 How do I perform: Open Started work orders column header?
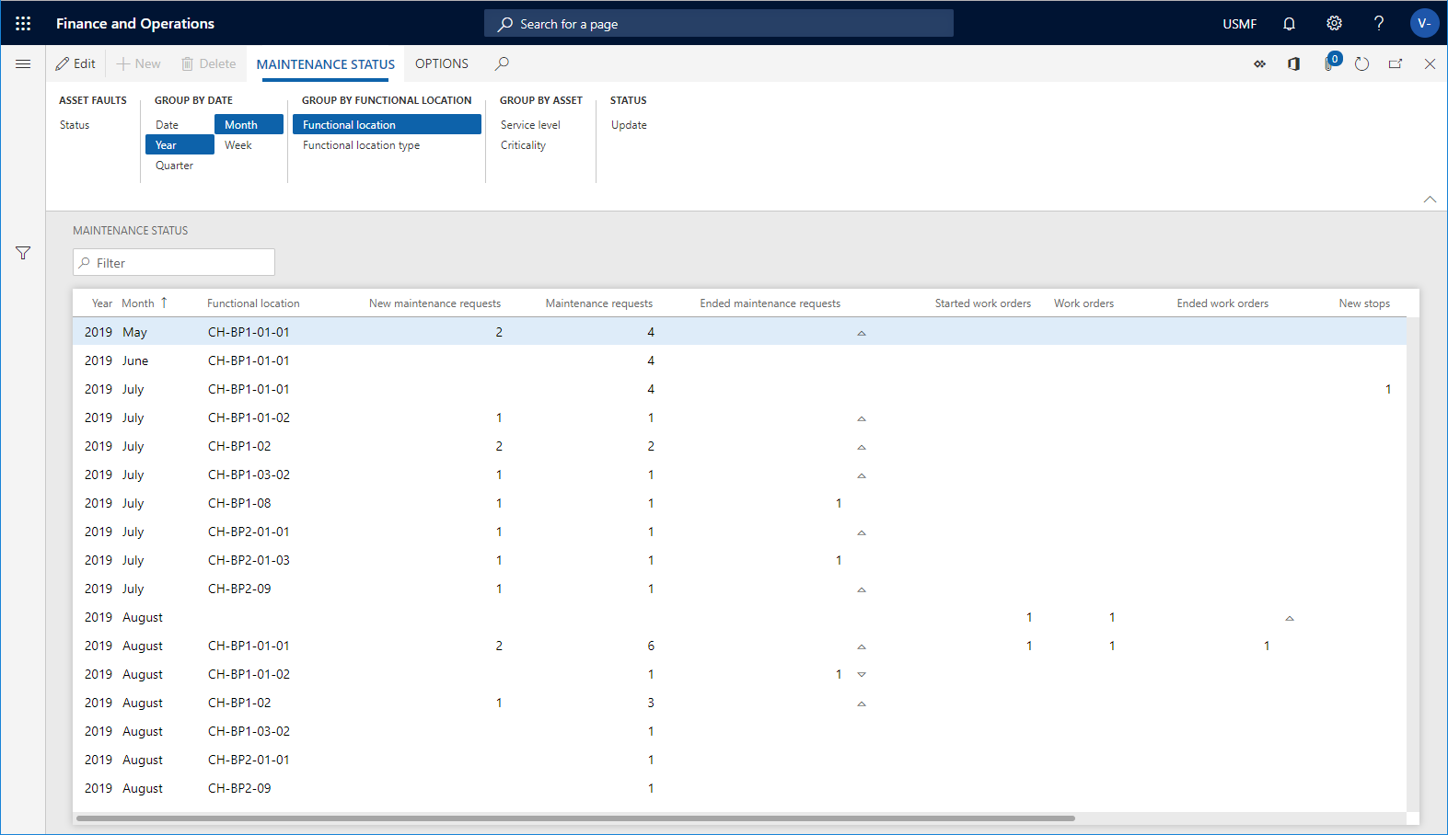point(982,303)
